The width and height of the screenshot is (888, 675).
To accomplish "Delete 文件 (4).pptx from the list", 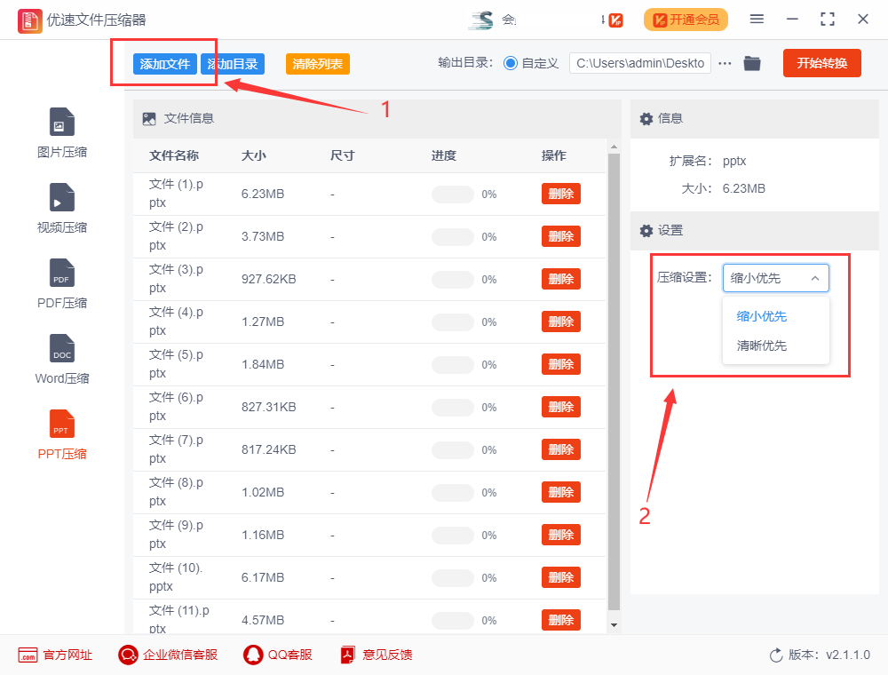I will (x=560, y=322).
